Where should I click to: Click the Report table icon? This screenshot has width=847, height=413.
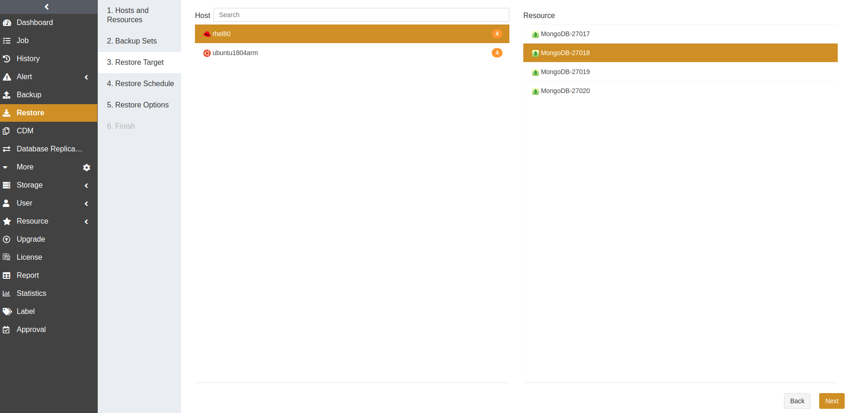tap(7, 275)
